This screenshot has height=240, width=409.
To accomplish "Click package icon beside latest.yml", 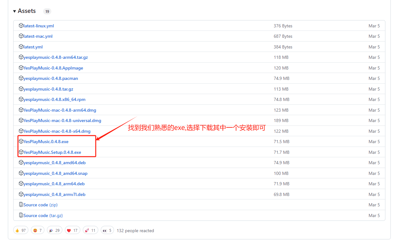I will tap(21, 47).
